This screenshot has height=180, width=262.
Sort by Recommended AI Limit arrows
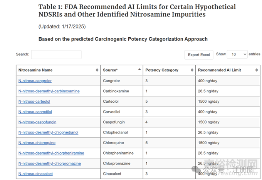point(257,70)
